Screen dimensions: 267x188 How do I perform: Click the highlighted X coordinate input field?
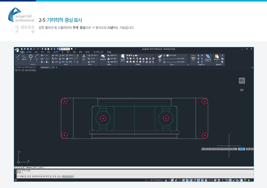[x=241, y=149]
